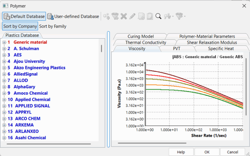Select the 'ARKEMA' entry
The image size is (250, 156).
click(24, 125)
